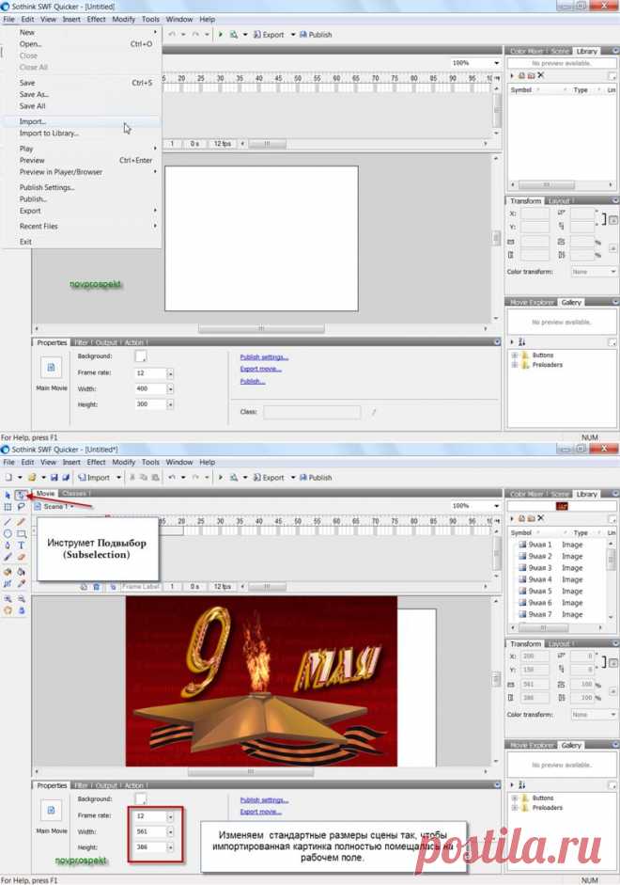Click the Play movie icon in lower toolbar
Screen dimensions: 620x885
(x=221, y=478)
